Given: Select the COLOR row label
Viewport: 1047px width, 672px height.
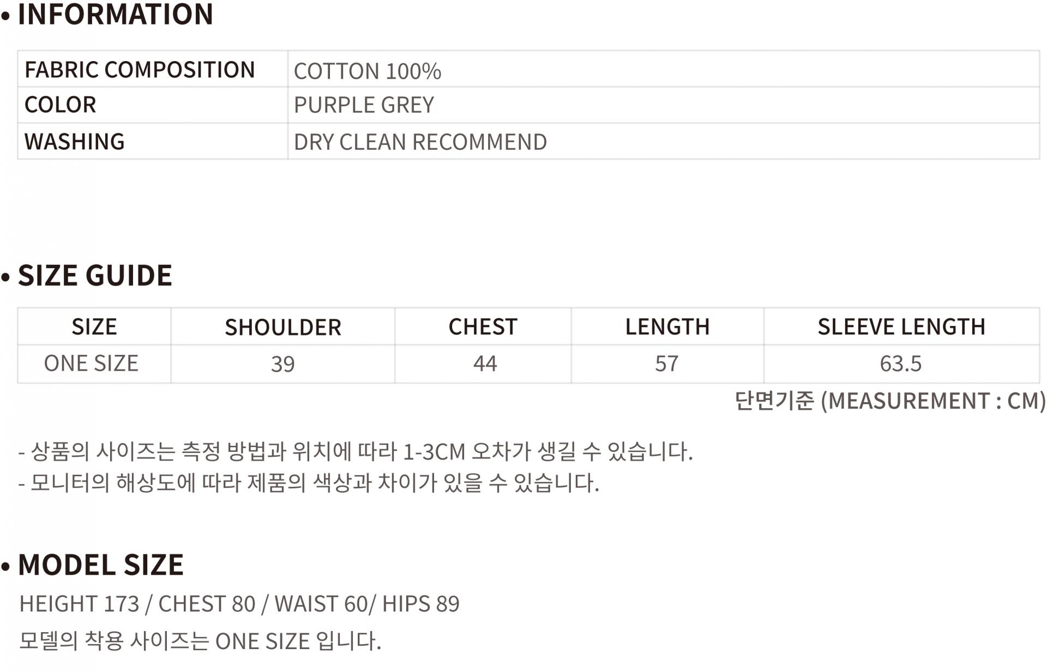Looking at the screenshot, I should pos(61,105).
